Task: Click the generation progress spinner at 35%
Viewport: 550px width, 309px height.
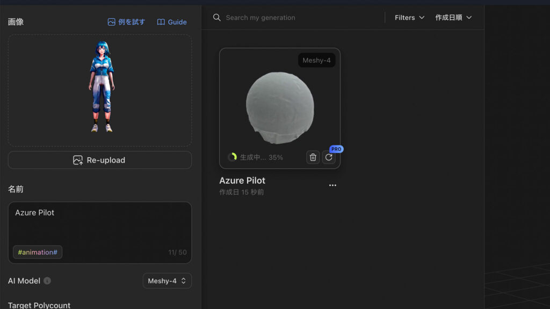Action: click(x=232, y=157)
